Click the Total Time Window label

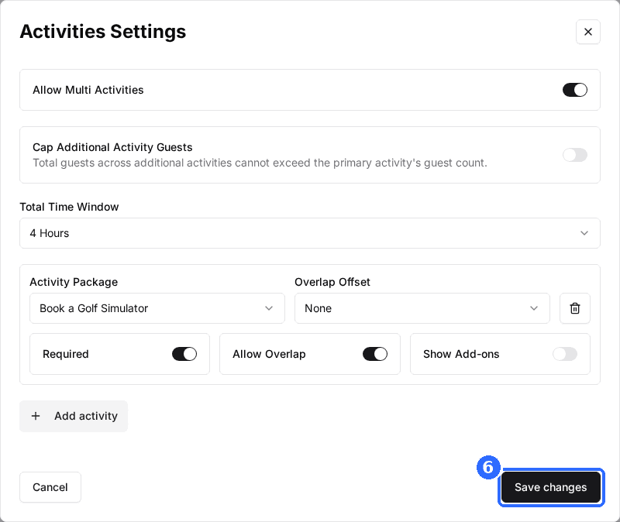pos(69,207)
